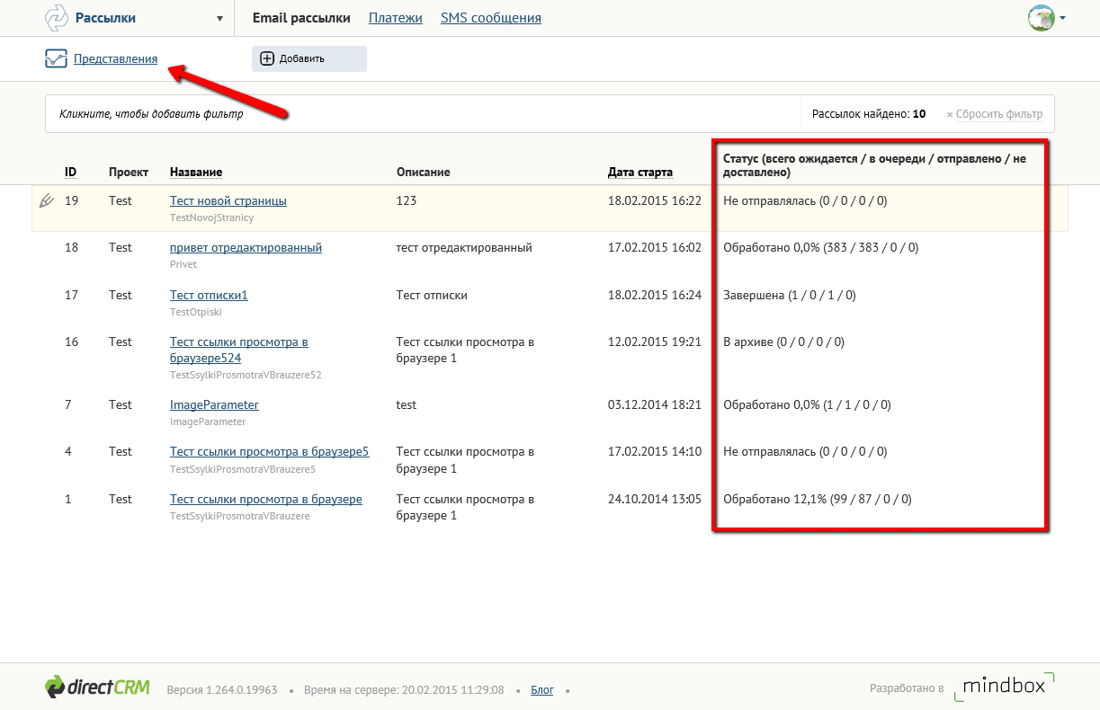Switch to the Платежи tab
The image size is (1100, 710).
pos(396,18)
